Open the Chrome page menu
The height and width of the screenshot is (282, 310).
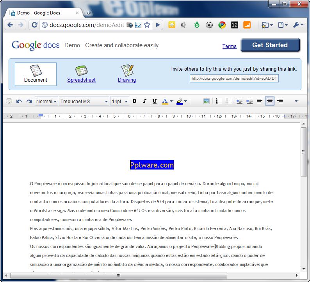click(x=283, y=25)
